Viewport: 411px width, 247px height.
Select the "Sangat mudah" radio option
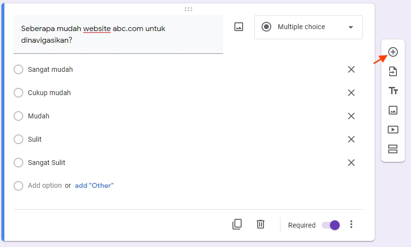click(18, 69)
